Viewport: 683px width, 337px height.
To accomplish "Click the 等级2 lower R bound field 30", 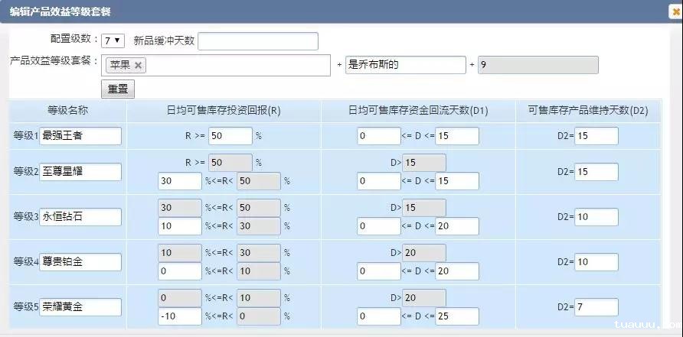I will pos(179,181).
